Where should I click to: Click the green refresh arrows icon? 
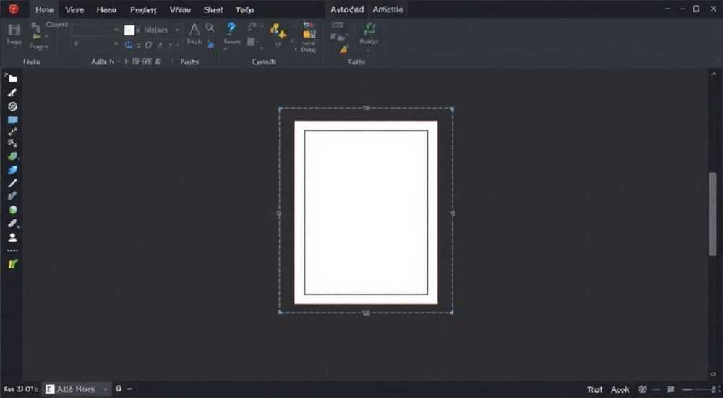point(369,29)
